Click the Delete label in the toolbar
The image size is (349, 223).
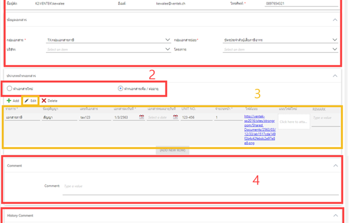52,101
